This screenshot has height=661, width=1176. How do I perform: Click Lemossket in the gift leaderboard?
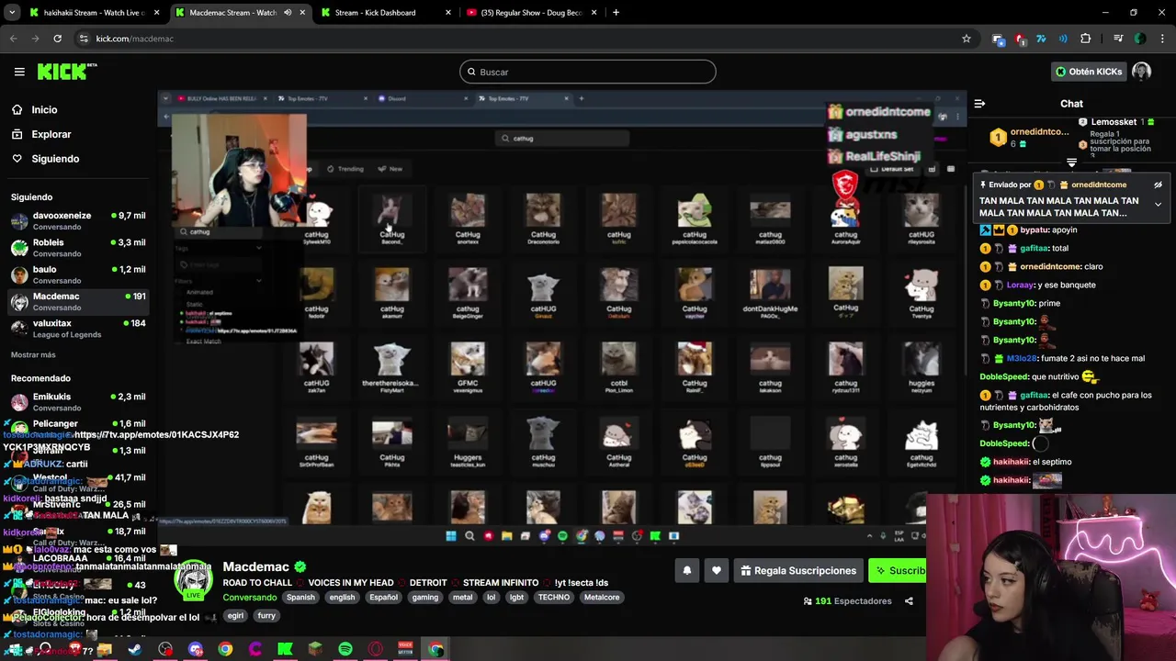tap(1114, 122)
